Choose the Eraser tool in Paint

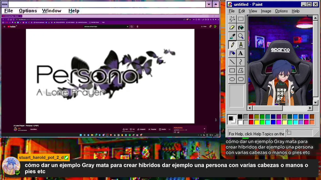tap(232, 27)
